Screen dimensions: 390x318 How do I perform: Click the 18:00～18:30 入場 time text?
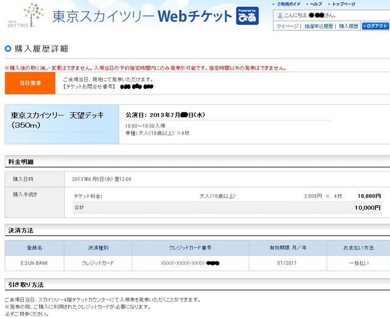[x=145, y=126]
